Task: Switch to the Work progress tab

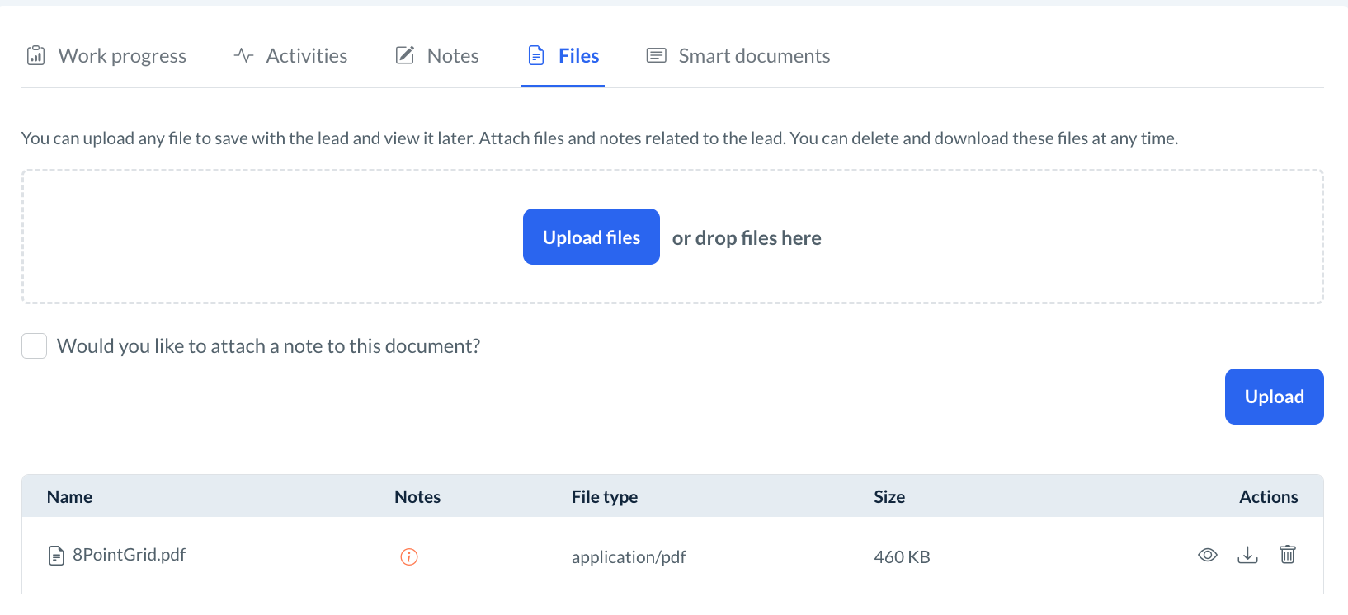Action: [122, 56]
